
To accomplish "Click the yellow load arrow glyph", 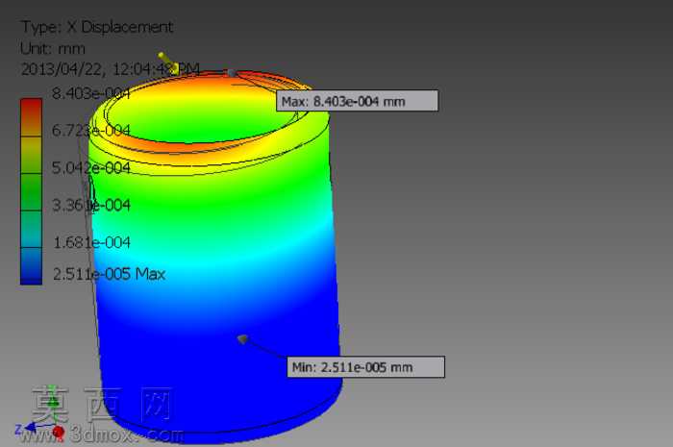I will click(168, 63).
